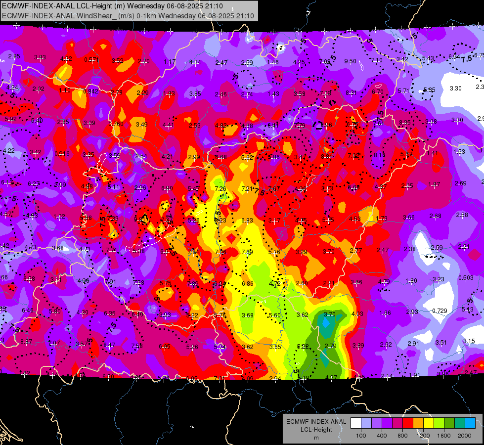Viewport: 484px width, 445px height.
Task: Click the wind shear value 1.17
Action: tap(170, 62)
